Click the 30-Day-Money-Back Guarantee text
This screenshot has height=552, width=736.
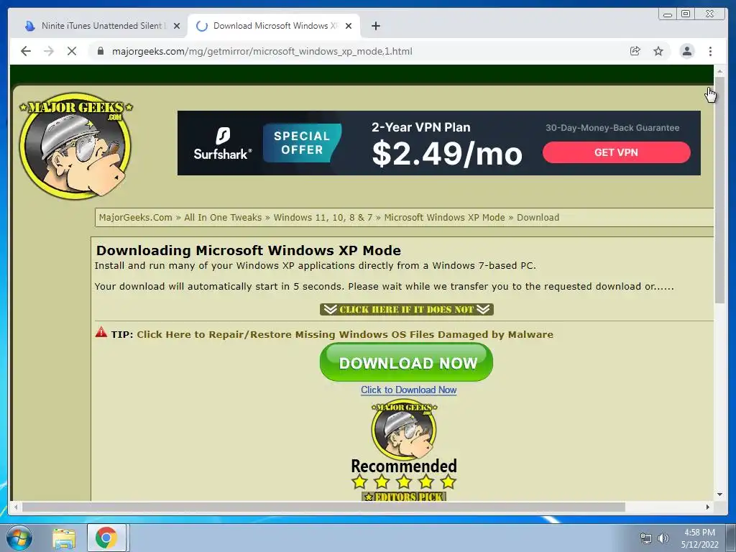(x=612, y=128)
